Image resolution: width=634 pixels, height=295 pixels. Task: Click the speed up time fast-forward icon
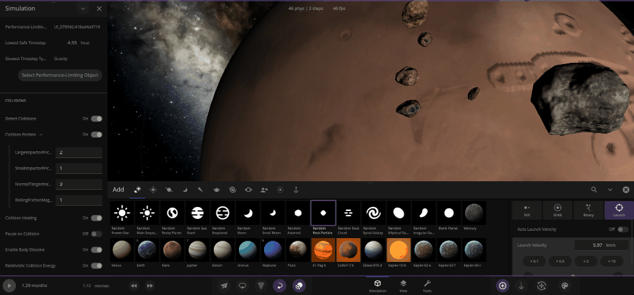point(150,286)
